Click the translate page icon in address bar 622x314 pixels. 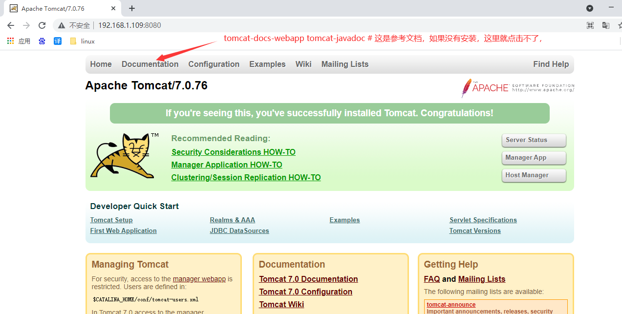606,25
